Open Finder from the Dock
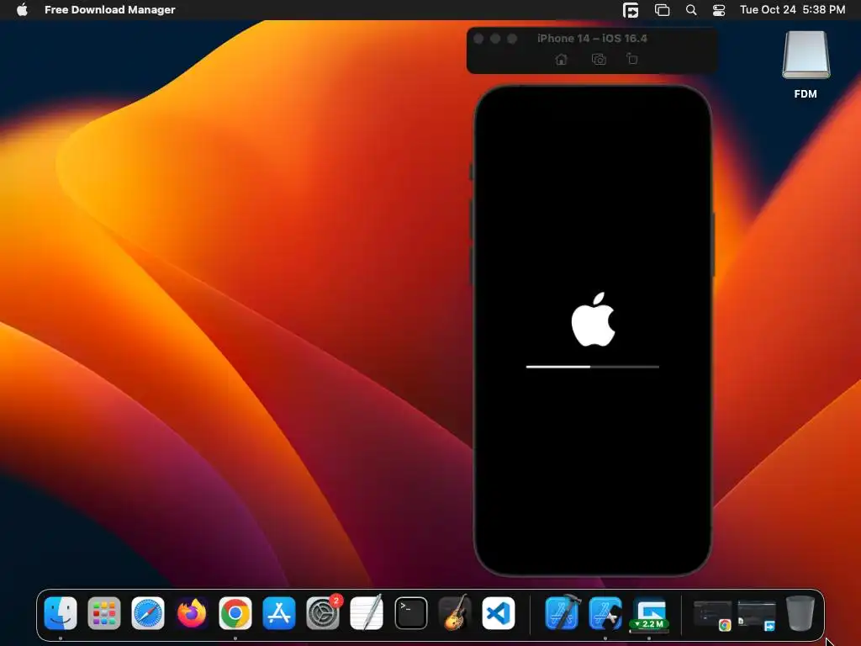The image size is (861, 646). pos(61,613)
